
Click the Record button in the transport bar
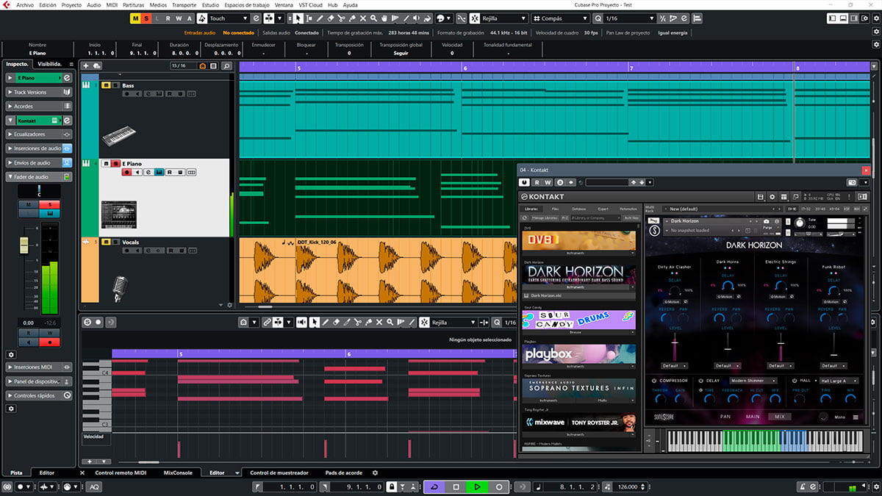[498, 486]
